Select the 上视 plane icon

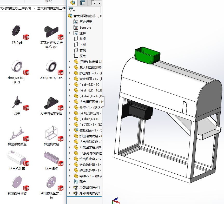[76, 45]
